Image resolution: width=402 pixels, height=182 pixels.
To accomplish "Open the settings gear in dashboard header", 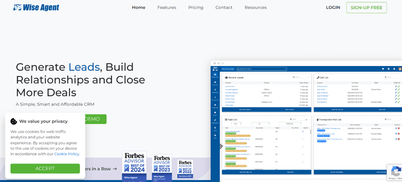I will pyautogui.click(x=388, y=69).
